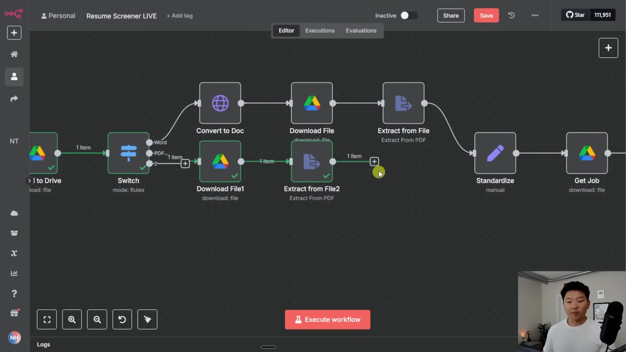Click the Logs panel resize handle
Image resolution: width=626 pixels, height=352 pixels.
268,347
